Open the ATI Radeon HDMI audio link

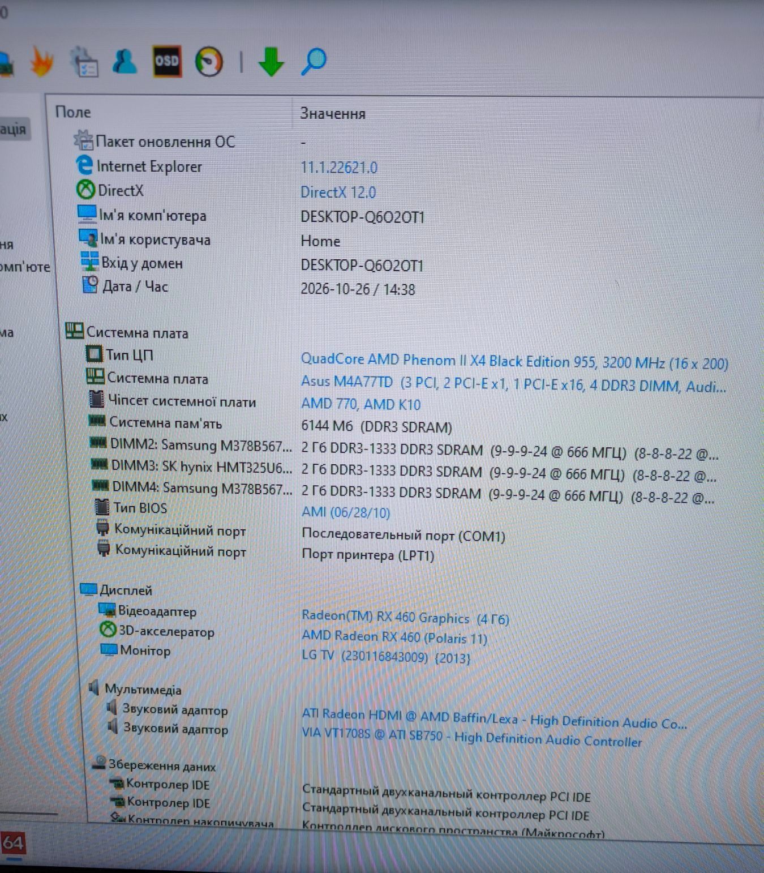pos(494,719)
